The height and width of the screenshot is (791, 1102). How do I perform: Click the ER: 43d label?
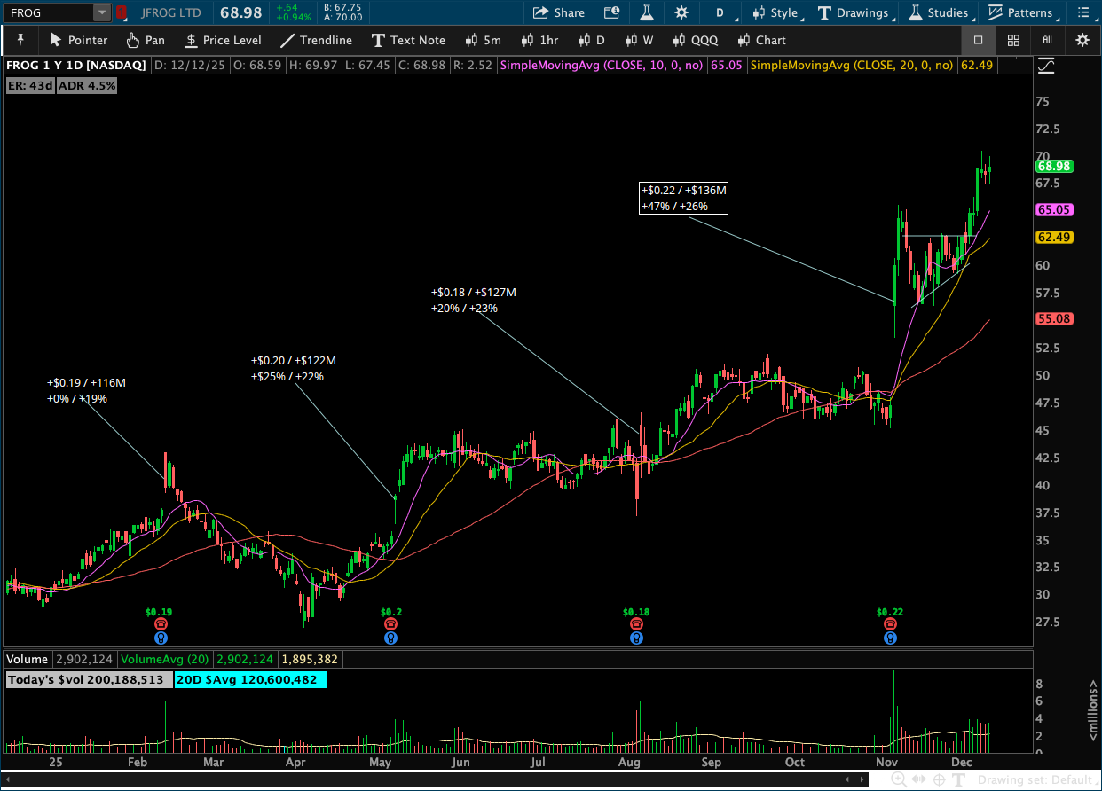point(30,85)
